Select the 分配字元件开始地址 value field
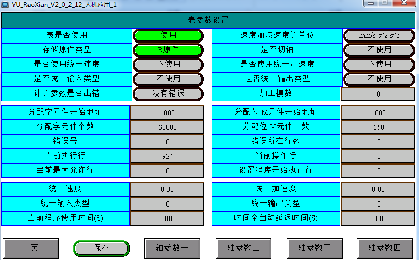The width and height of the screenshot is (419, 260). [x=167, y=113]
